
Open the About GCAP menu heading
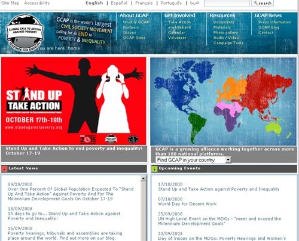click(x=134, y=16)
